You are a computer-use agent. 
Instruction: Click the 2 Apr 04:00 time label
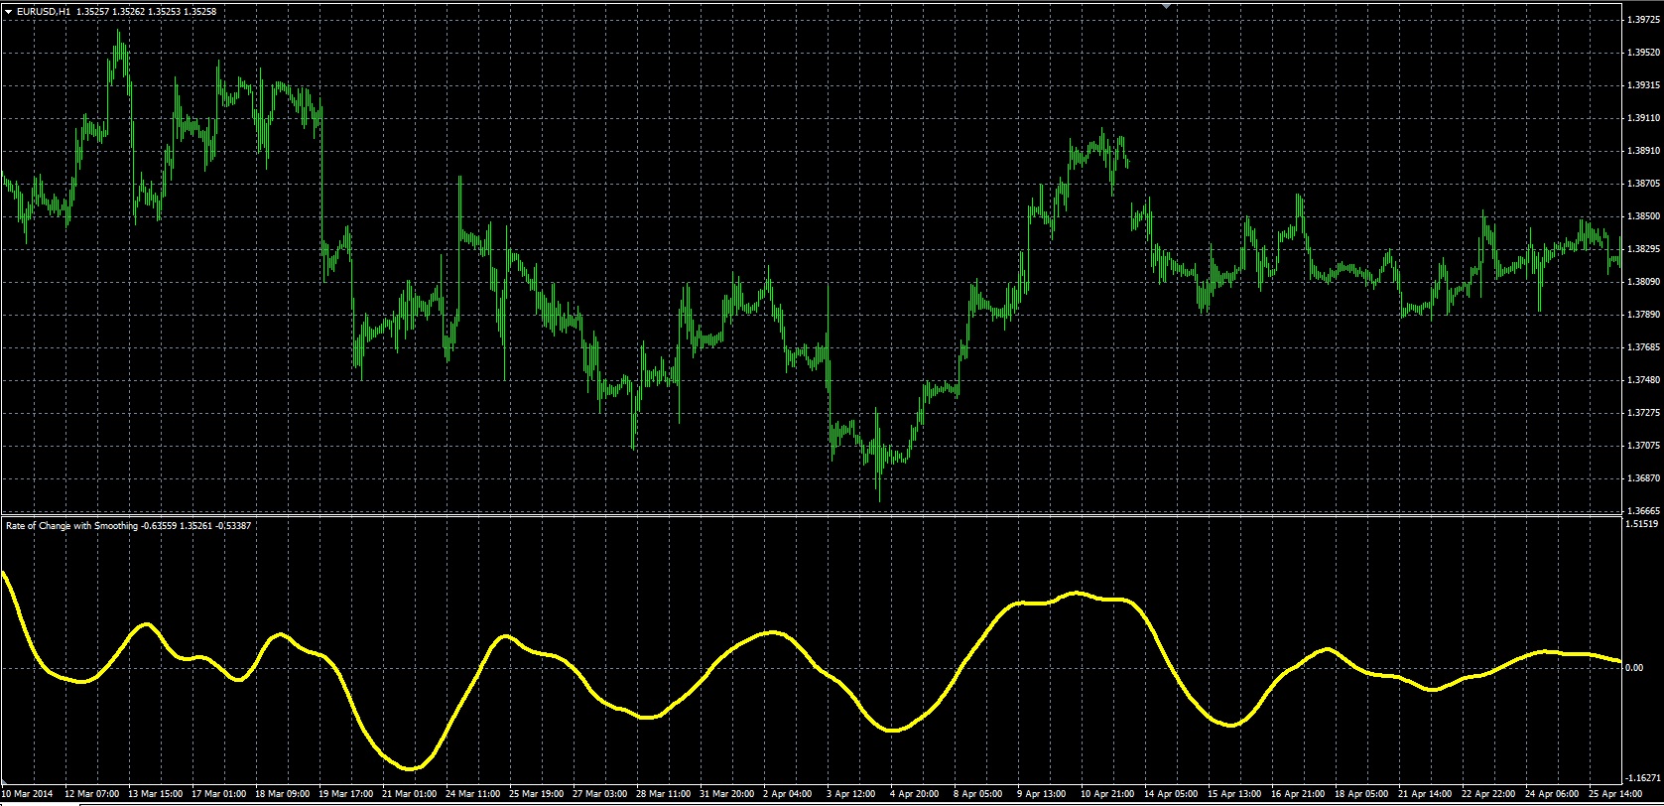[789, 794]
